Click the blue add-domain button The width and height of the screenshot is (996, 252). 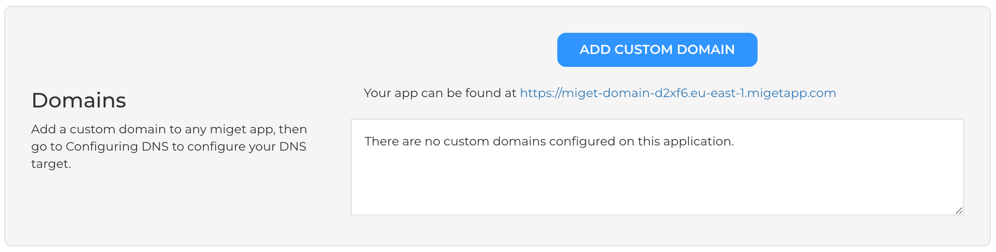click(x=657, y=50)
